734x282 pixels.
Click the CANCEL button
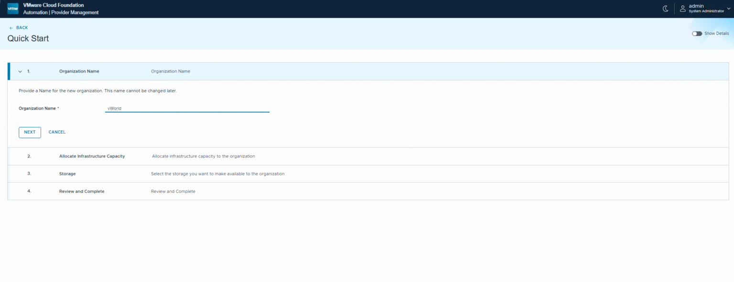(x=57, y=132)
